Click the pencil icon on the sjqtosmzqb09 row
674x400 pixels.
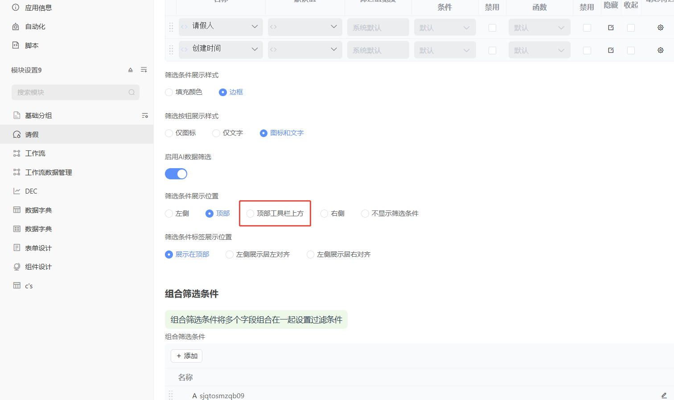[x=664, y=396]
